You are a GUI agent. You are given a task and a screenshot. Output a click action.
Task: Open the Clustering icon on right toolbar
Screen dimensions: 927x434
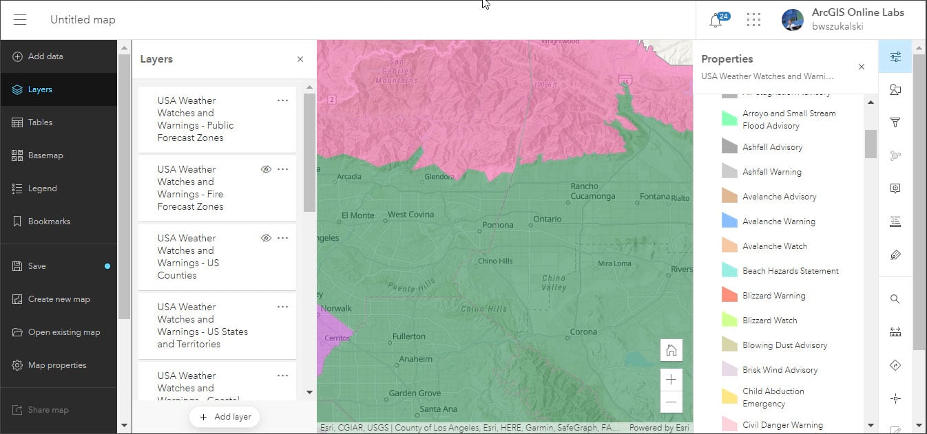(895, 155)
